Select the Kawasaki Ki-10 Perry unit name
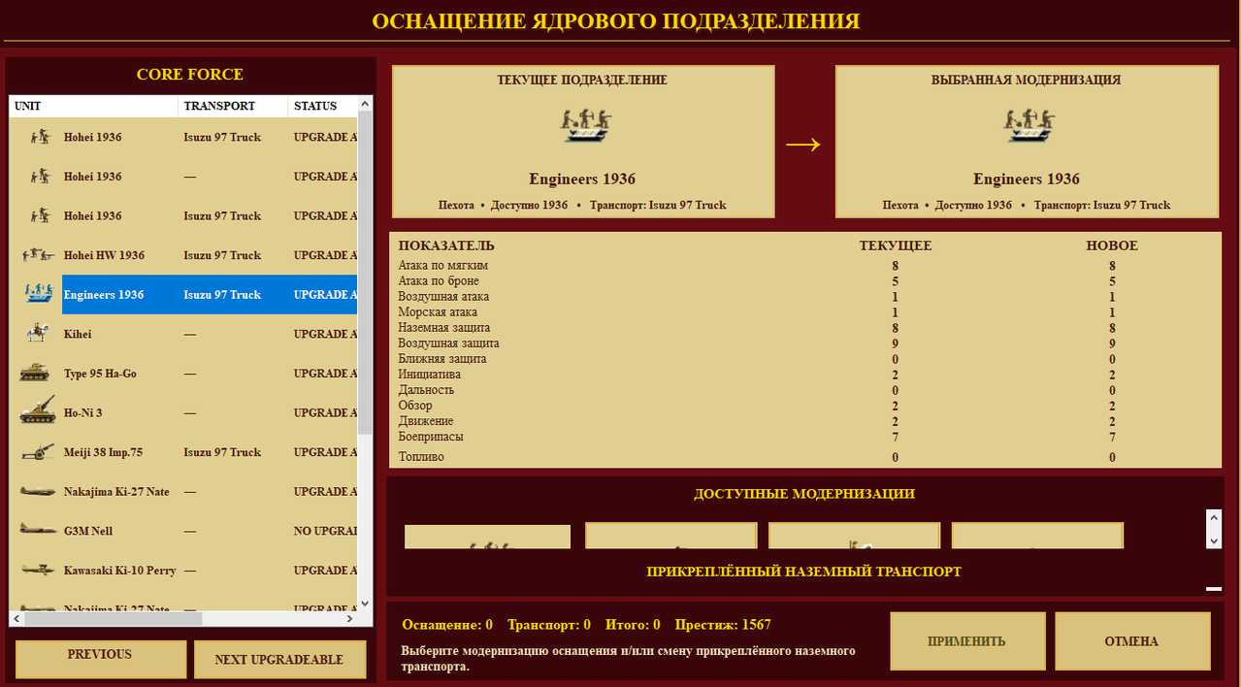1241x687 pixels. coord(120,571)
